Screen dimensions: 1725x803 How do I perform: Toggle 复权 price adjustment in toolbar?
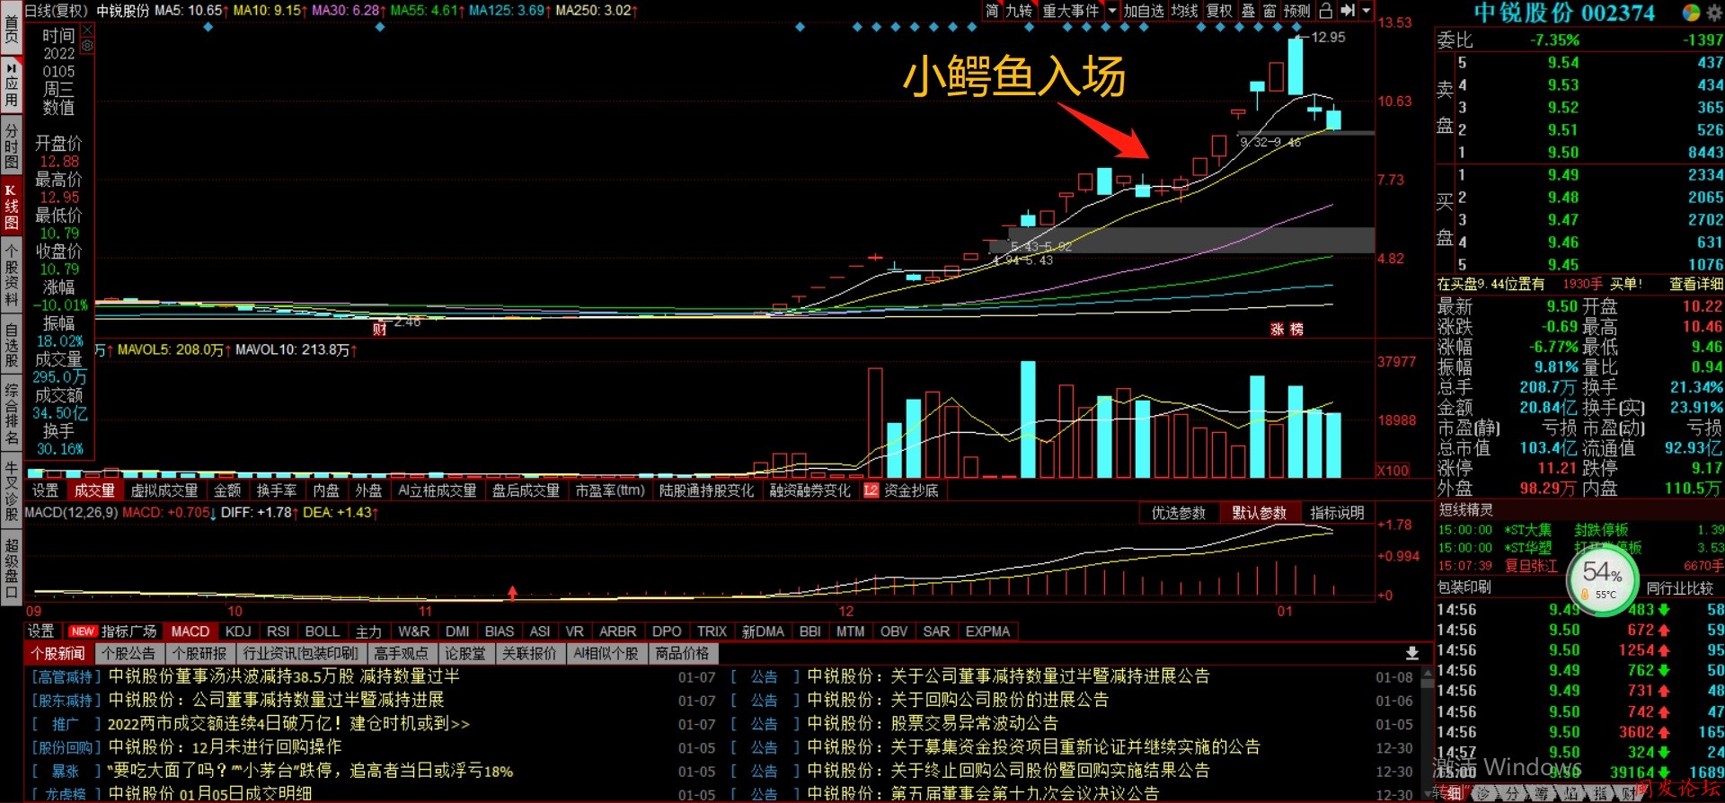(x=1219, y=11)
